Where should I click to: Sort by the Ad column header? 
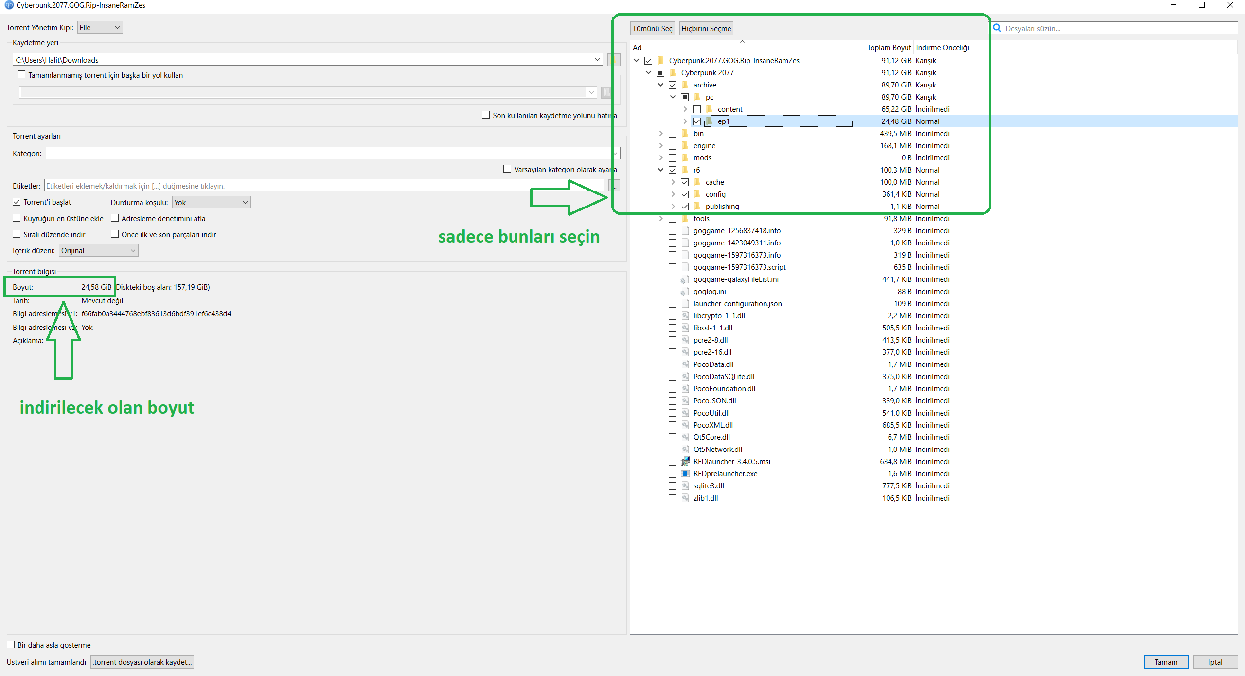click(x=742, y=47)
